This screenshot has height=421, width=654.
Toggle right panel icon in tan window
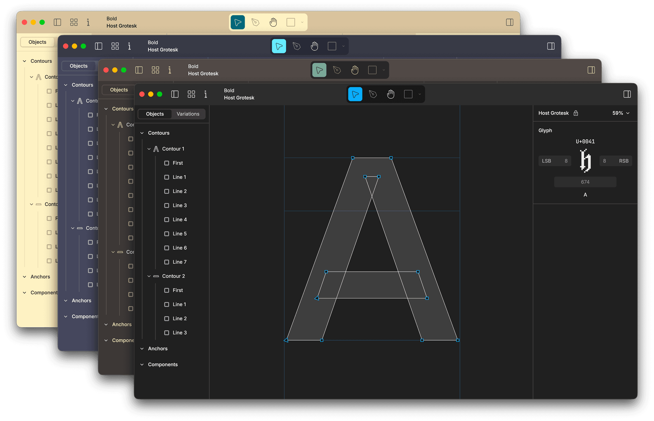tap(510, 22)
